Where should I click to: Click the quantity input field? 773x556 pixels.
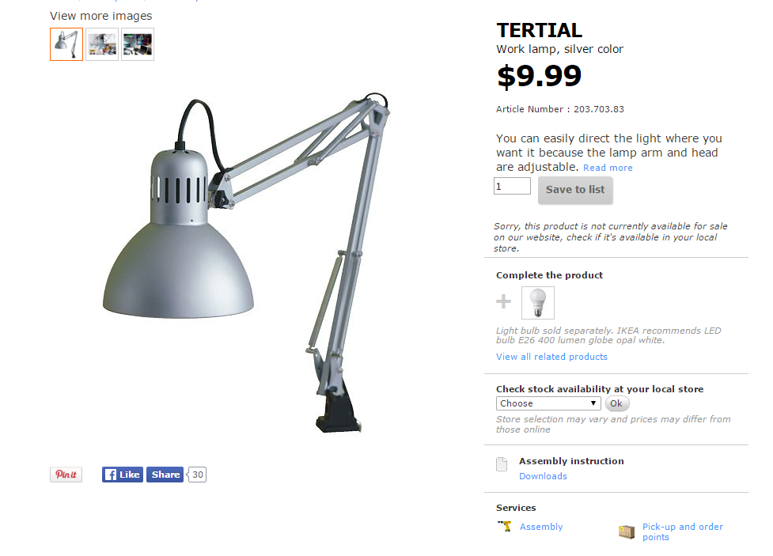512,187
